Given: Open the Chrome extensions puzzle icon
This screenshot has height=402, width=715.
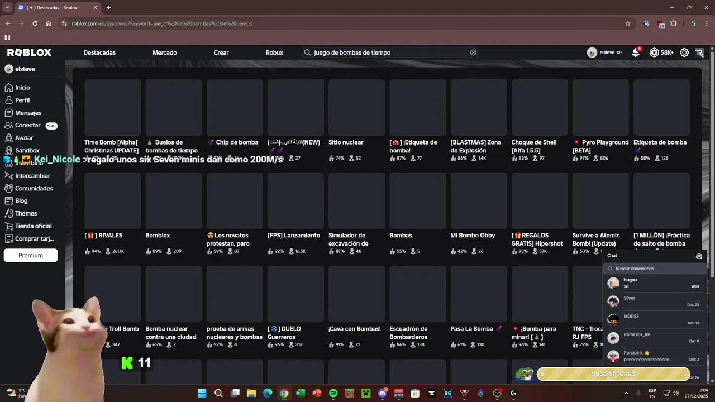Looking at the screenshot, I should coord(674,23).
